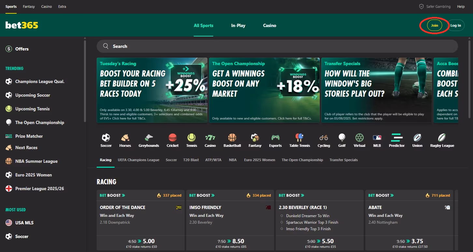Open the Cricket ball icon
This screenshot has width=473, height=252.
click(173, 137)
